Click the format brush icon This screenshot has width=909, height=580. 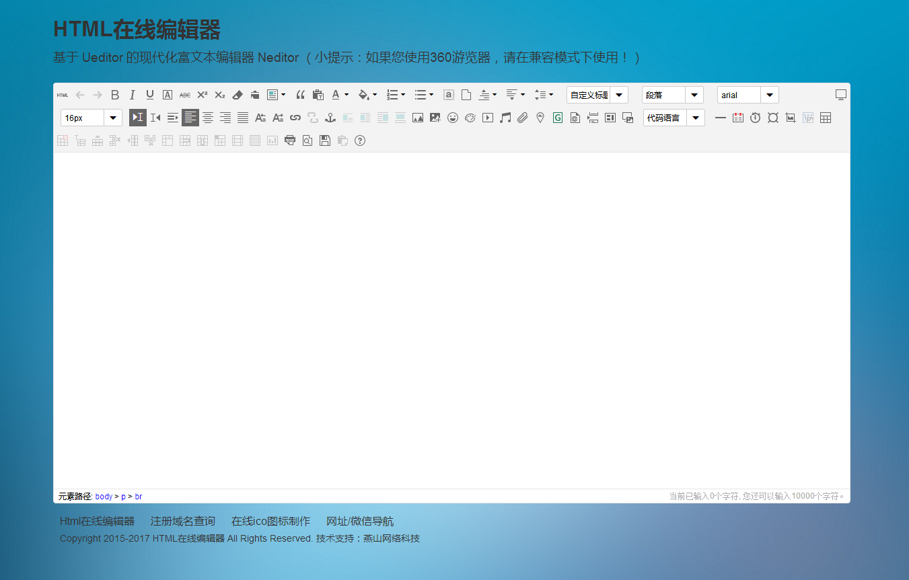tap(255, 95)
